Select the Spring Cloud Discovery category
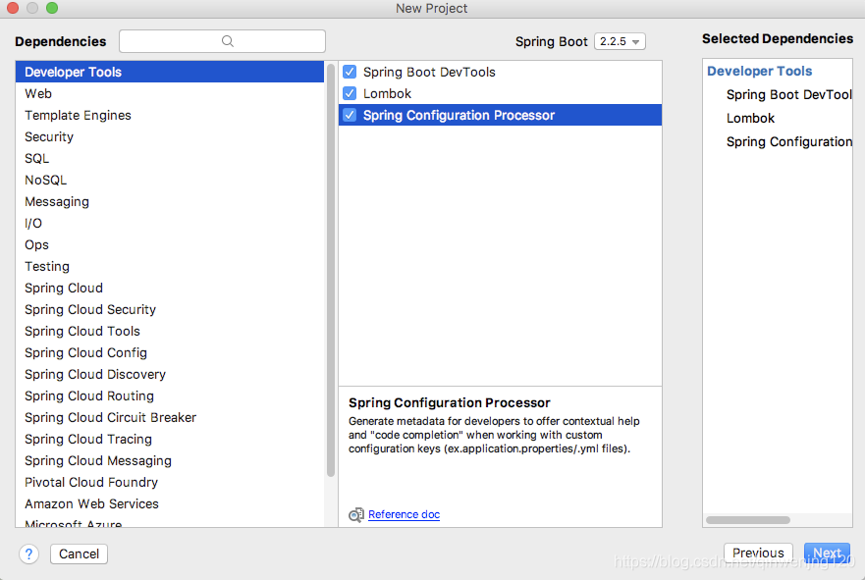 tap(170, 374)
